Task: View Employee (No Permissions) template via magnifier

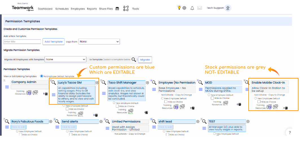Action: click(x=154, y=83)
